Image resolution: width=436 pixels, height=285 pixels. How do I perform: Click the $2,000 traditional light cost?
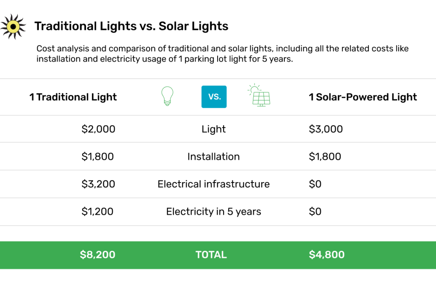(98, 129)
